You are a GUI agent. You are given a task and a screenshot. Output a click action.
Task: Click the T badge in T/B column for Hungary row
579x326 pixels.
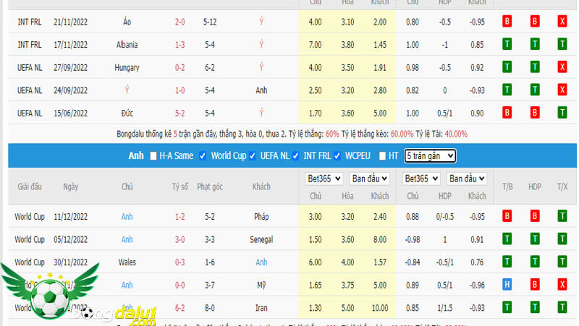507,67
